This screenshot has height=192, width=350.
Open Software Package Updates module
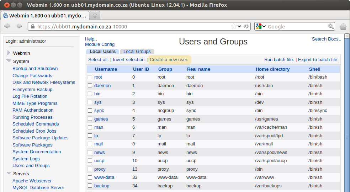pyautogui.click(x=41, y=138)
